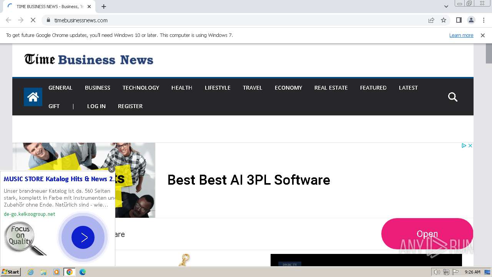Open the volume control in system tray
Screen dimensions: 492x277
(x=437, y=272)
